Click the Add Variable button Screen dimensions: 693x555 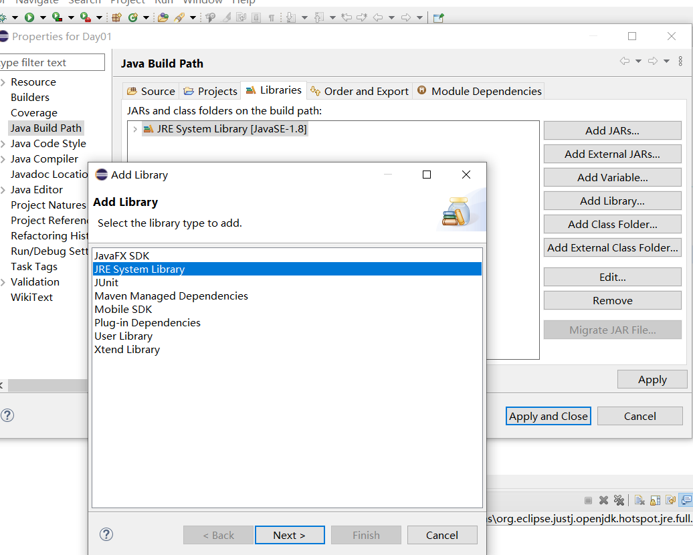(x=612, y=178)
